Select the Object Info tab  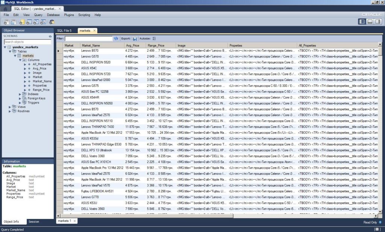(x=11, y=222)
